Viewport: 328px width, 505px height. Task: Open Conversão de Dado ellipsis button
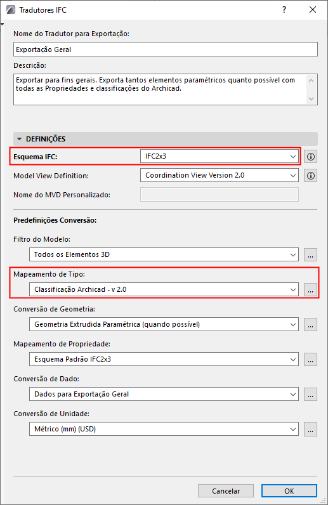pyautogui.click(x=311, y=394)
